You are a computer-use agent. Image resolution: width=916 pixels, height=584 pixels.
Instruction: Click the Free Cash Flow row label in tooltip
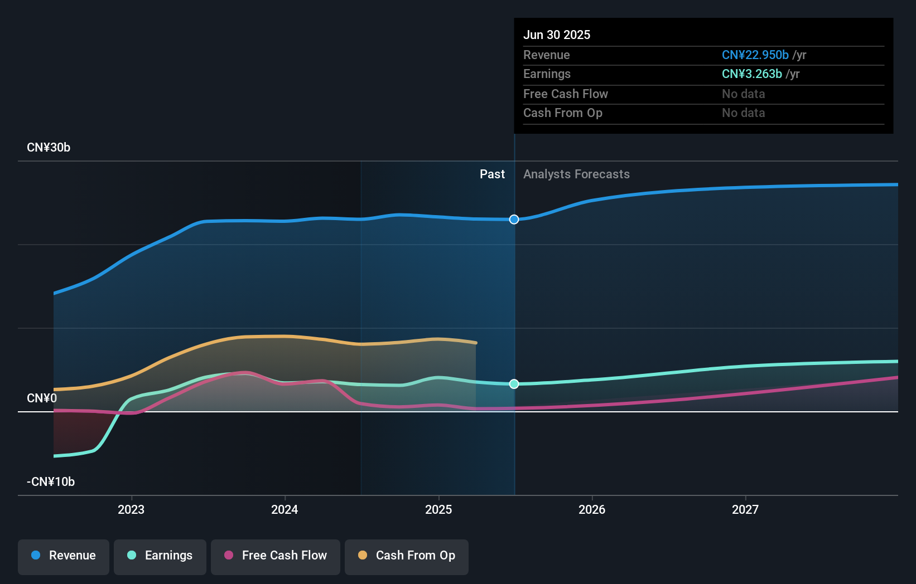[566, 94]
